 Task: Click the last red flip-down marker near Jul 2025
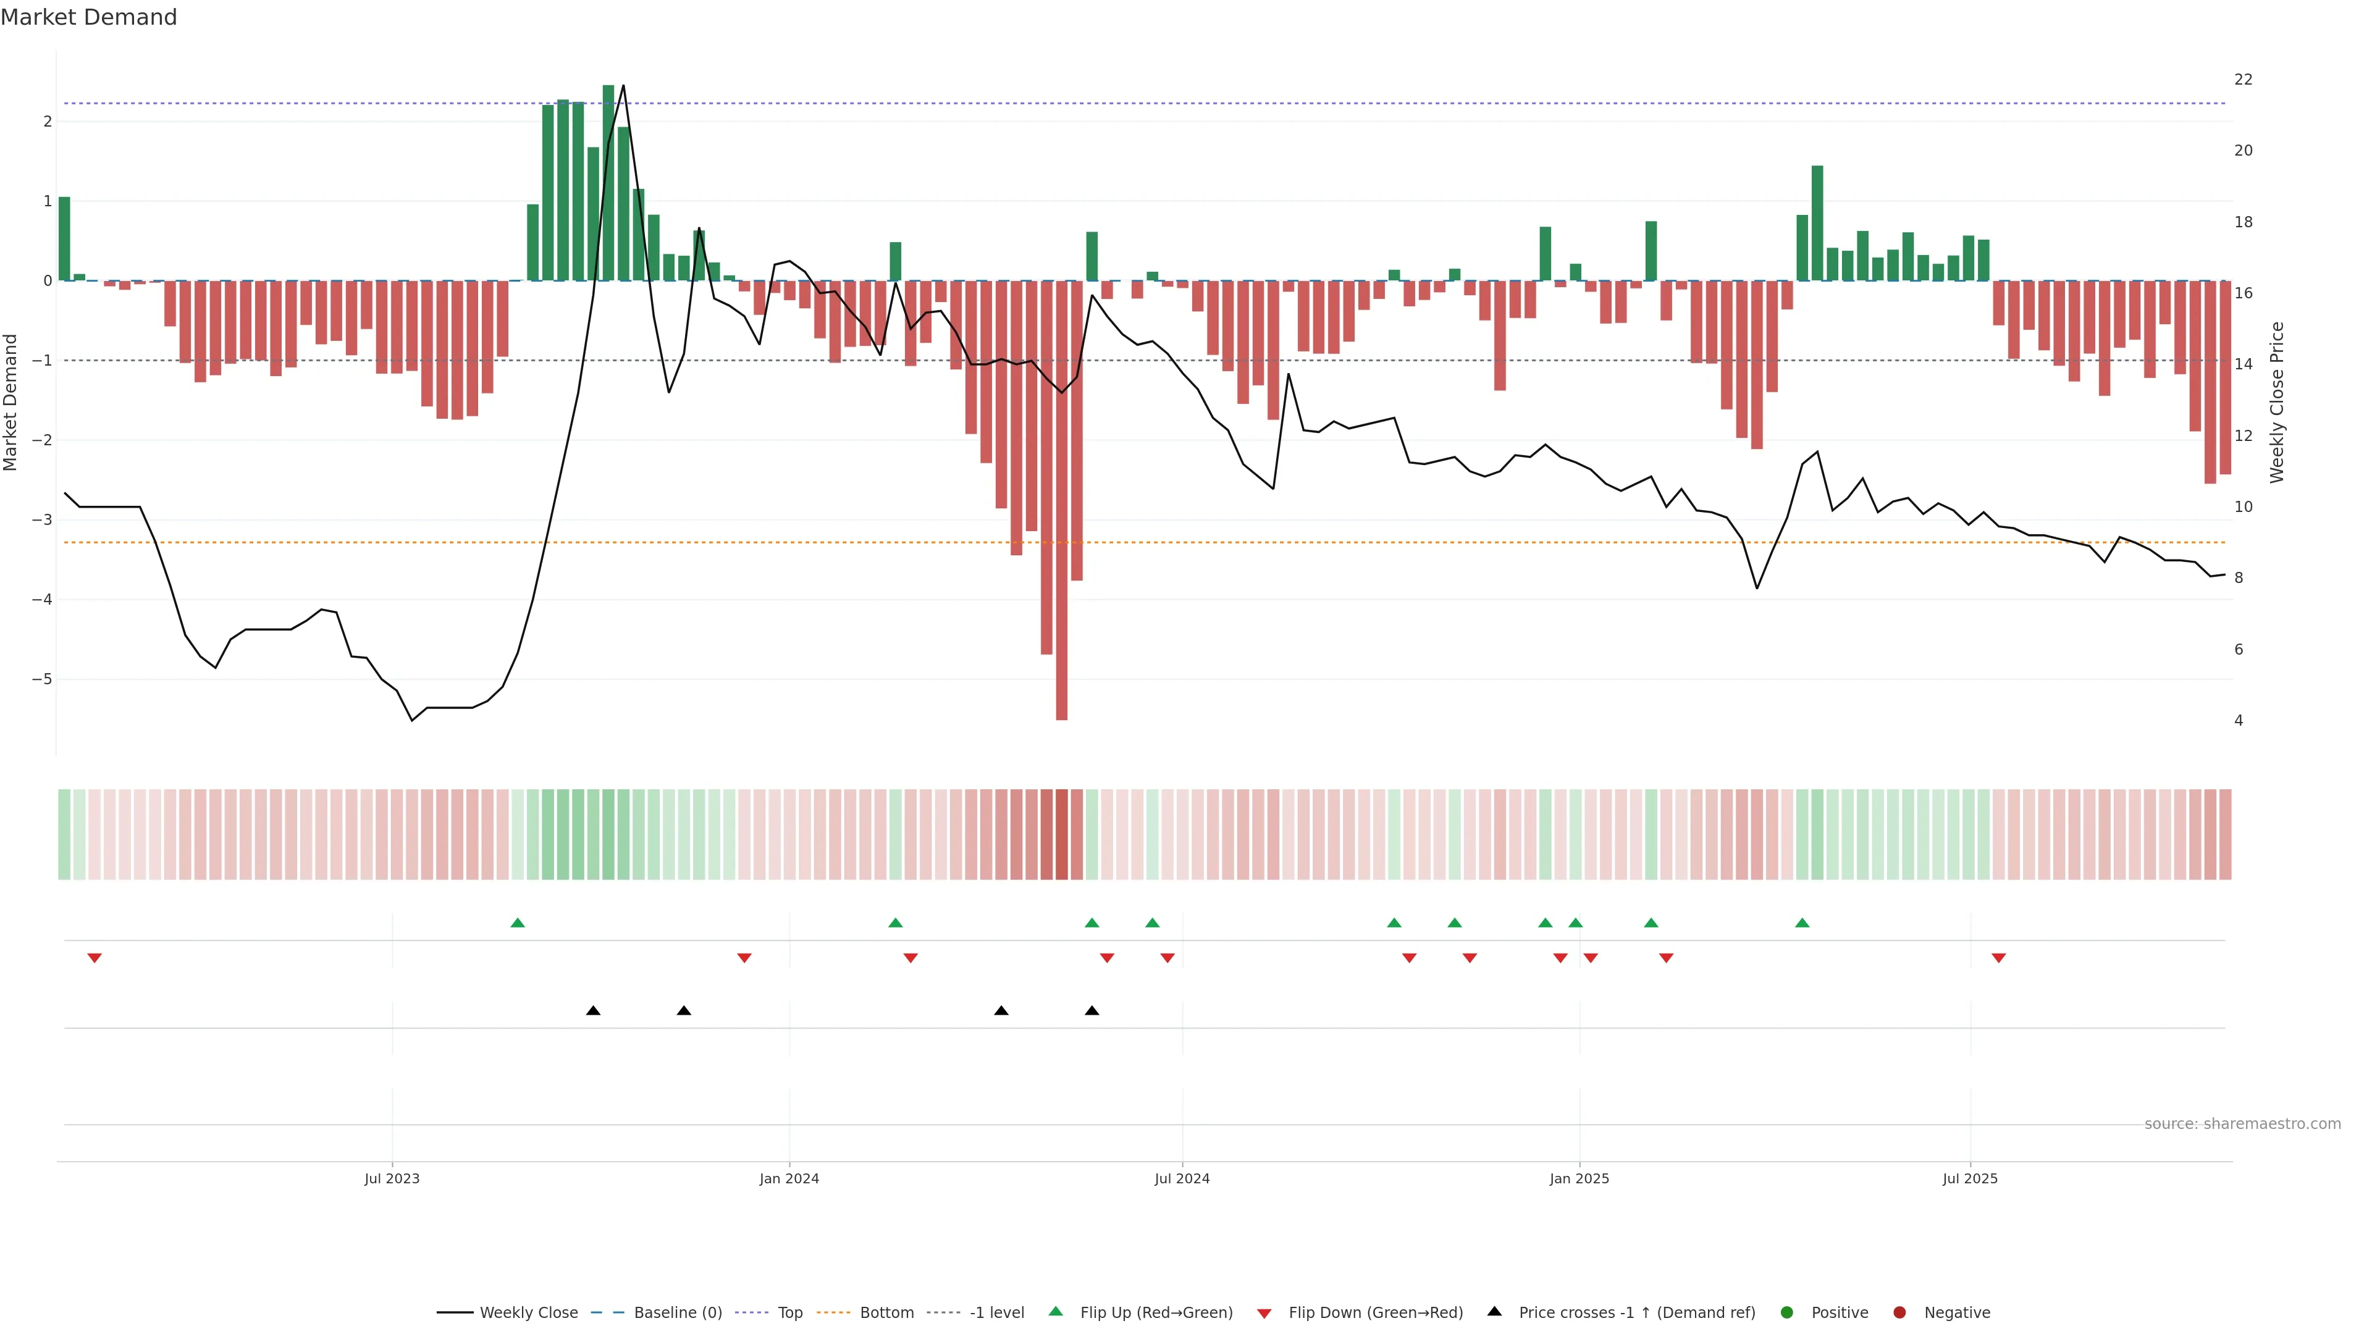[x=1998, y=959]
